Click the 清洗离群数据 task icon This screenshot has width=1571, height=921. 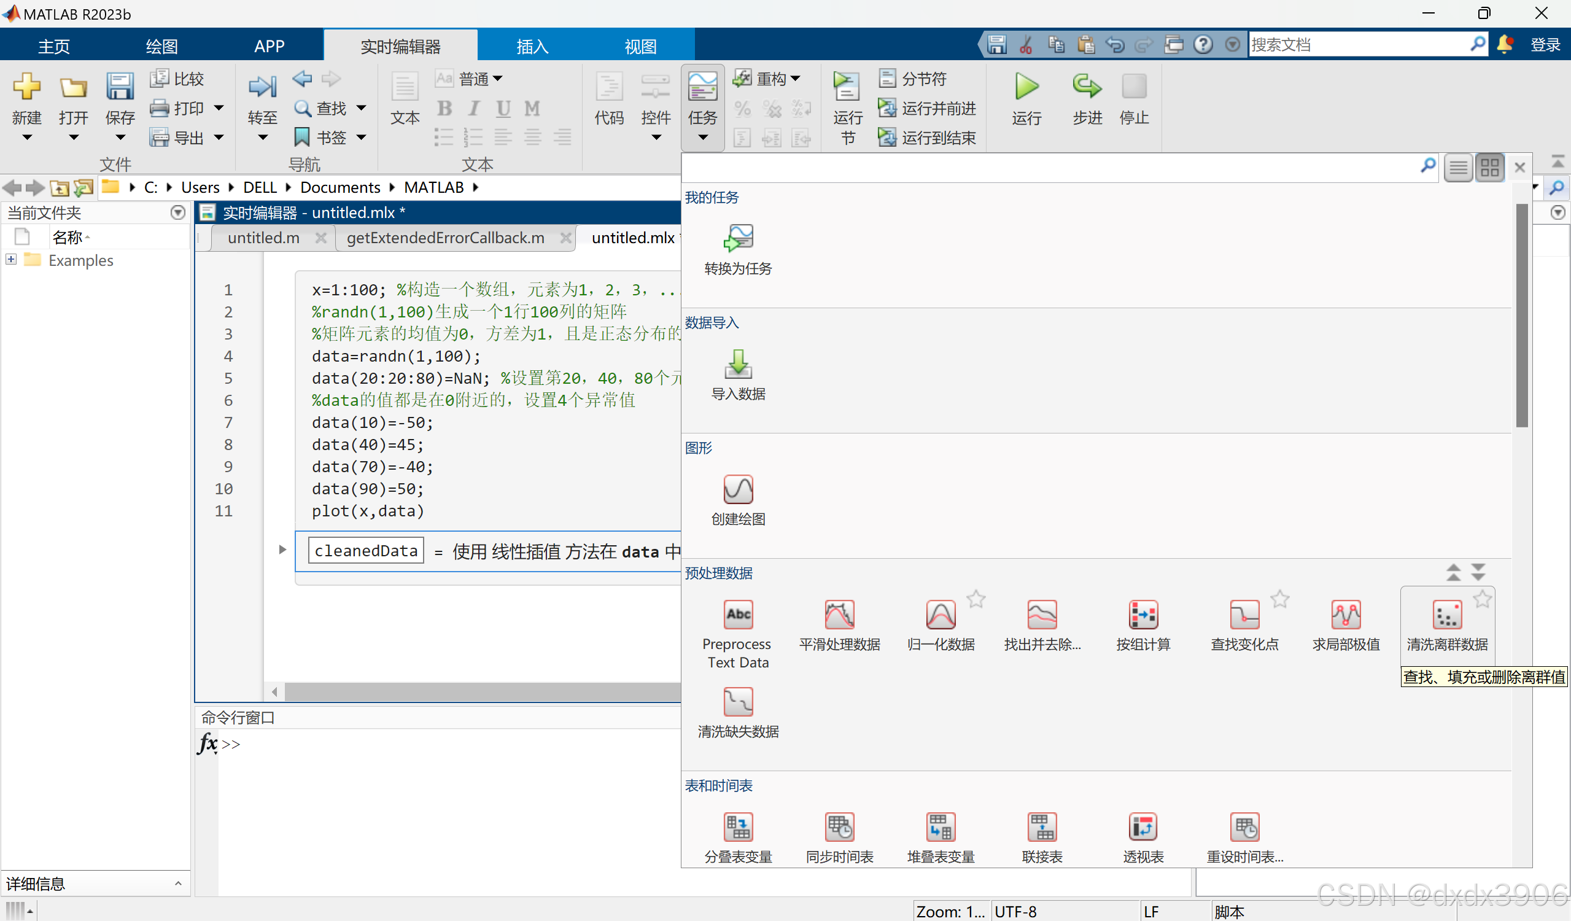click(x=1446, y=615)
